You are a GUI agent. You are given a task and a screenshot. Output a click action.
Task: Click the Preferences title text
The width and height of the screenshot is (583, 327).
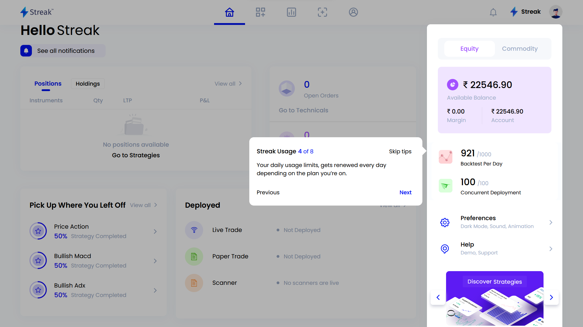click(x=478, y=218)
